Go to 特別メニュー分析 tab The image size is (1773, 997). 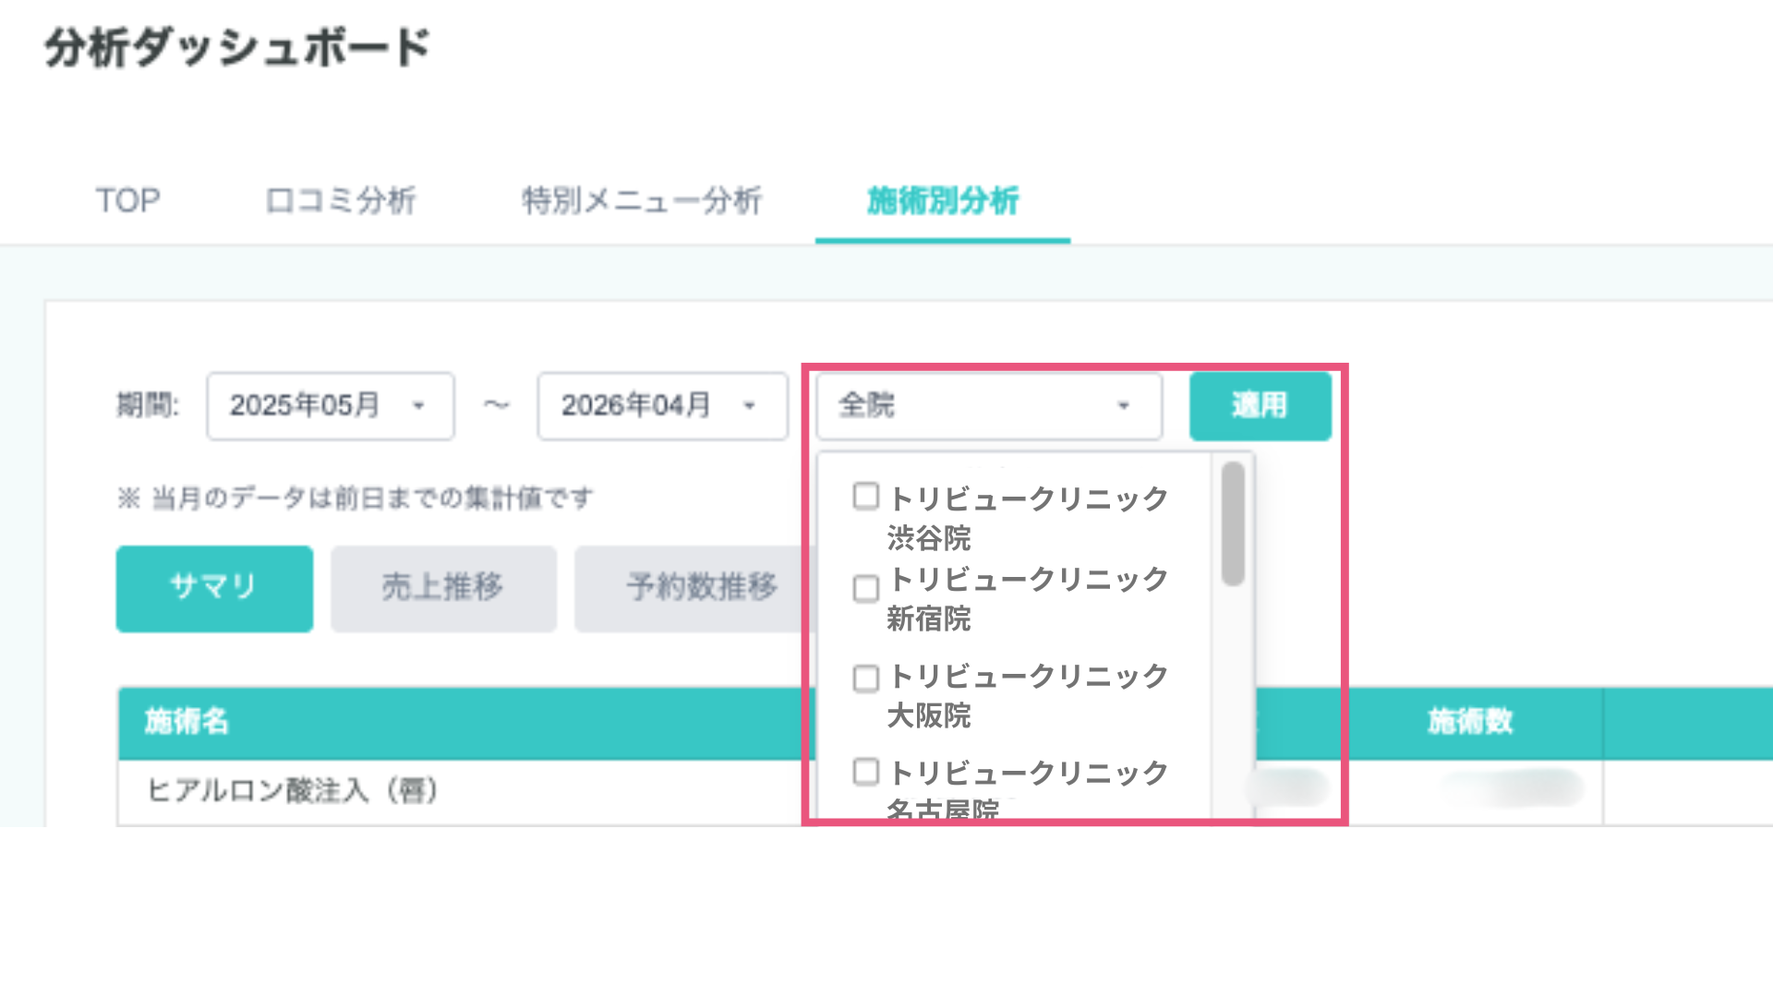(x=641, y=200)
